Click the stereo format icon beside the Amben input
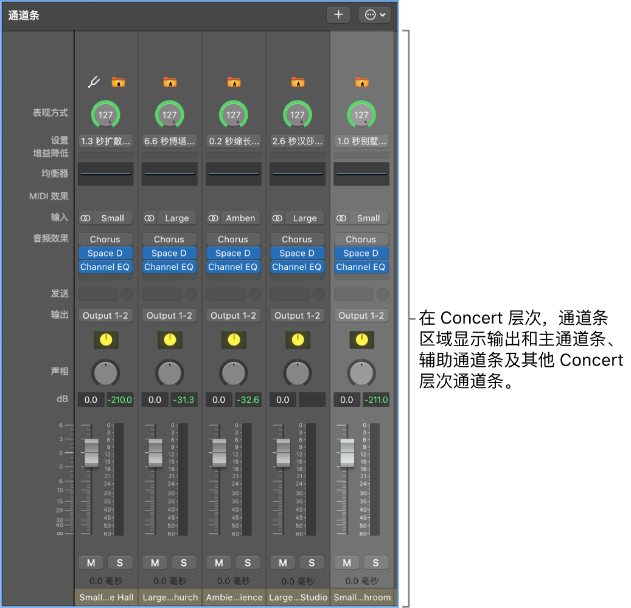The width and height of the screenshot is (631, 608). pyautogui.click(x=213, y=217)
